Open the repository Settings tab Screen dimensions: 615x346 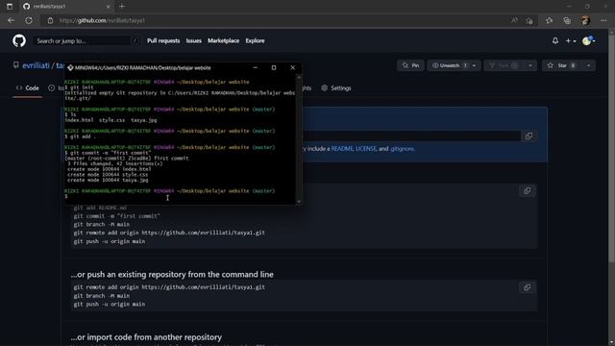pos(336,88)
